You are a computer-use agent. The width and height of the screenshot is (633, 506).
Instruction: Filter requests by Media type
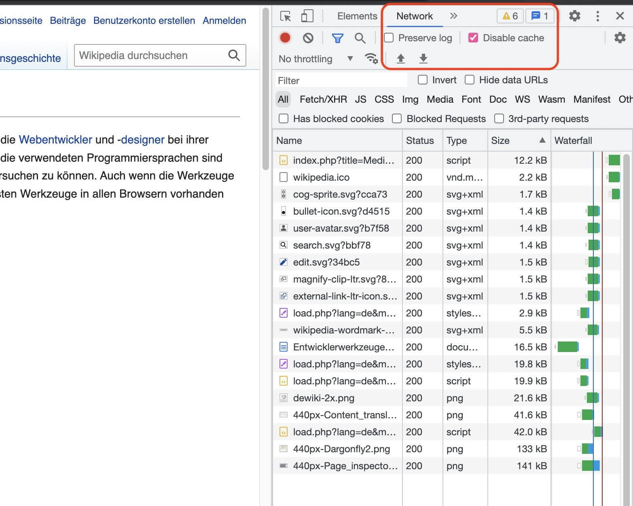click(440, 99)
